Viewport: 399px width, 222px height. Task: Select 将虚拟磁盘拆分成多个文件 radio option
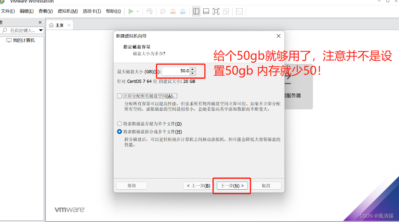tap(119, 132)
